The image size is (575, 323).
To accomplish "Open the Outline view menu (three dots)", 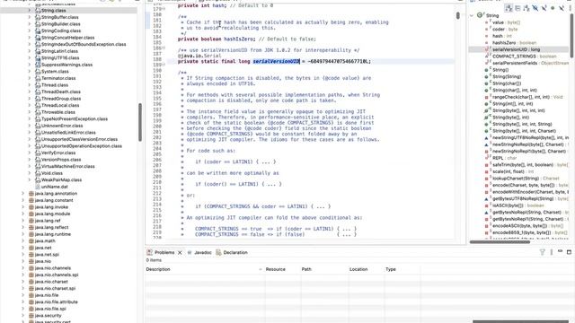I will pyautogui.click(x=571, y=8).
